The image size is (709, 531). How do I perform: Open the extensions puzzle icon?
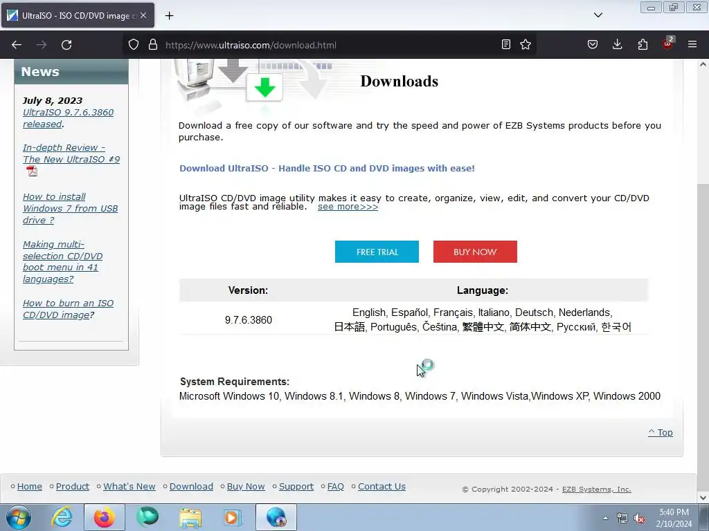[643, 44]
